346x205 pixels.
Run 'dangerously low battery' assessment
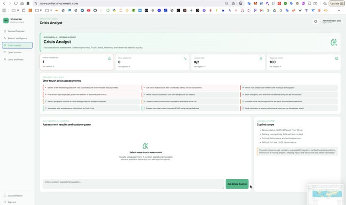click(x=190, y=95)
